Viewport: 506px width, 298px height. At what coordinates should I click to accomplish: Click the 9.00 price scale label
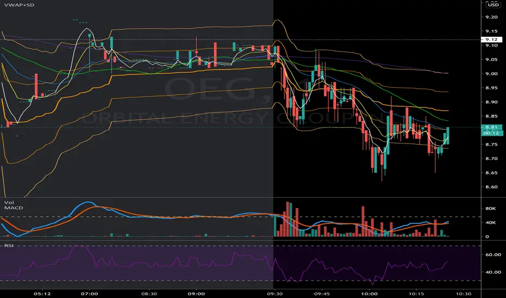point(491,74)
